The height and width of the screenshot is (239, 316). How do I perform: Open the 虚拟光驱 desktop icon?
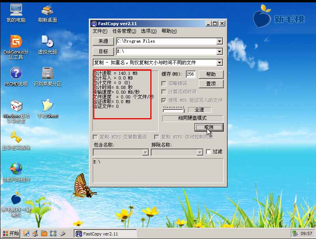coord(47,44)
